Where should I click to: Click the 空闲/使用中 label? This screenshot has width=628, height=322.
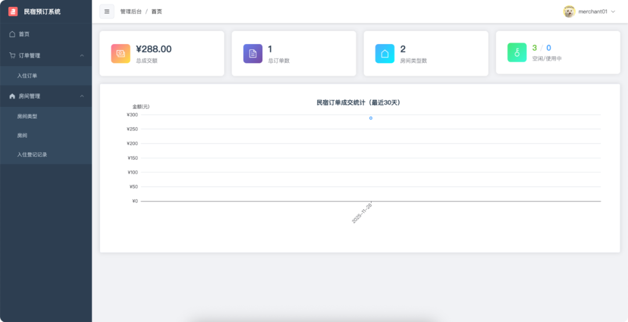click(547, 59)
